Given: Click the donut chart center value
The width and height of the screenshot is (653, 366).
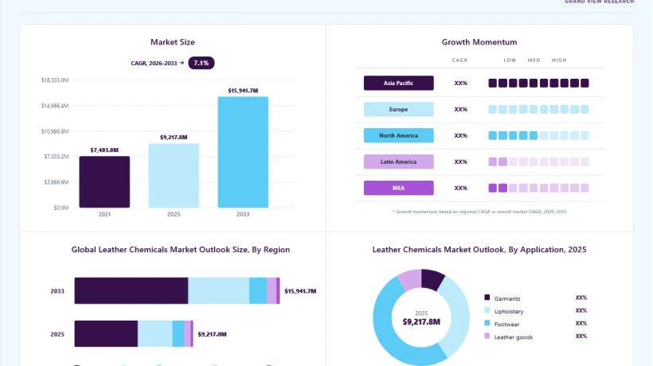Looking at the screenshot, I should point(421,321).
